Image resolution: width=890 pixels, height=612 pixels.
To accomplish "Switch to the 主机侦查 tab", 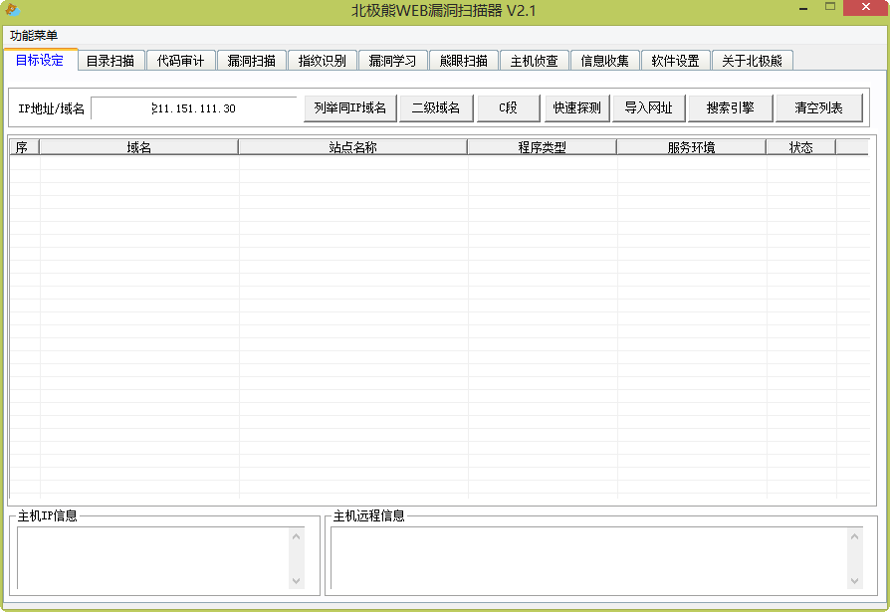I will pyautogui.click(x=534, y=61).
